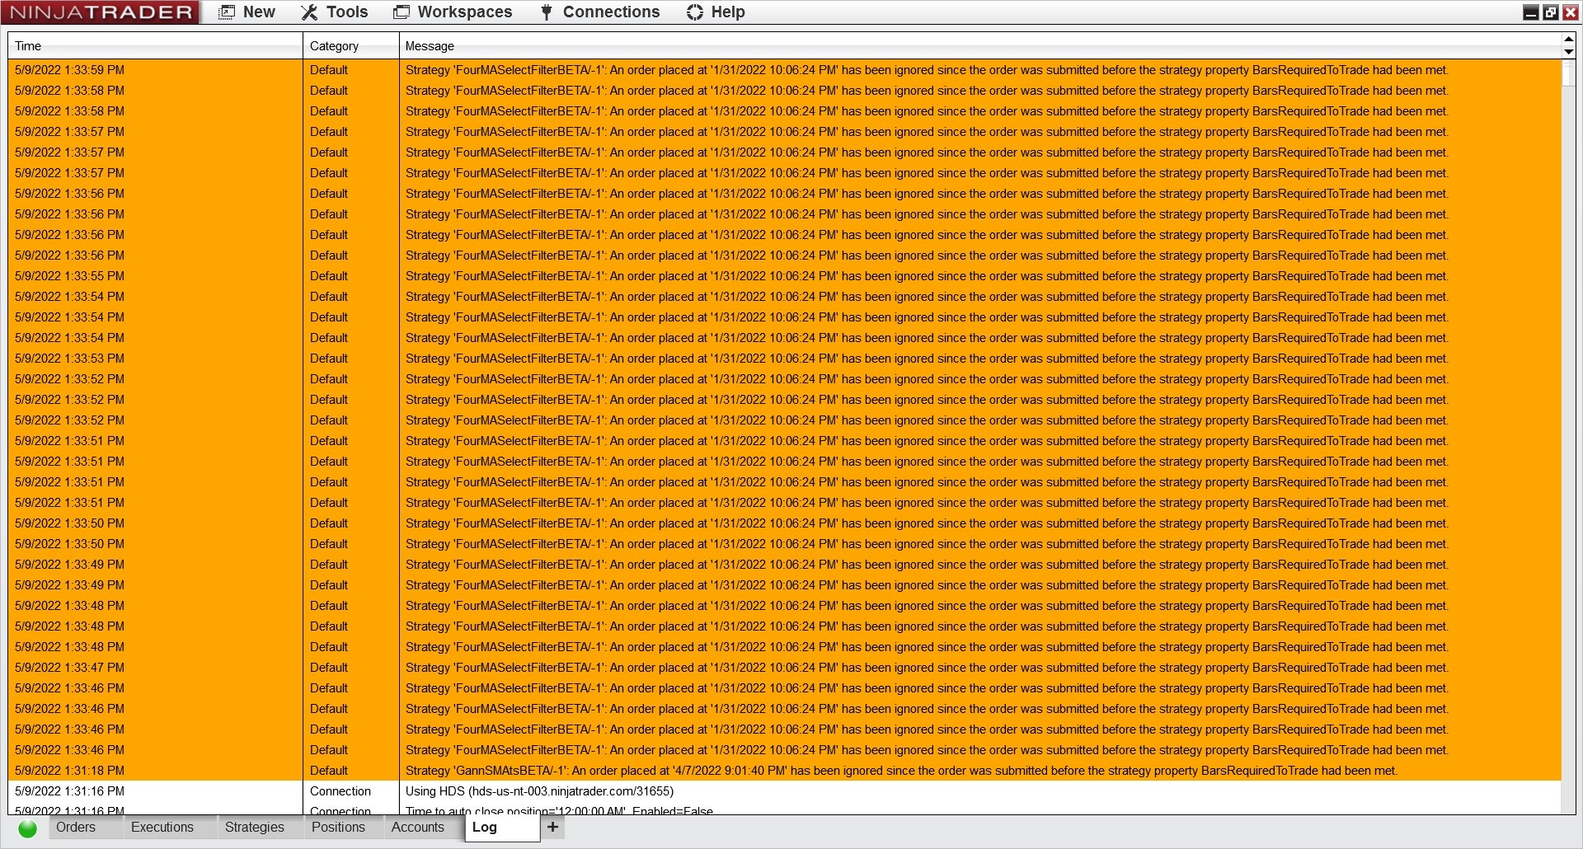Add a new tab with plus button
1583x849 pixels.
pyautogui.click(x=552, y=827)
